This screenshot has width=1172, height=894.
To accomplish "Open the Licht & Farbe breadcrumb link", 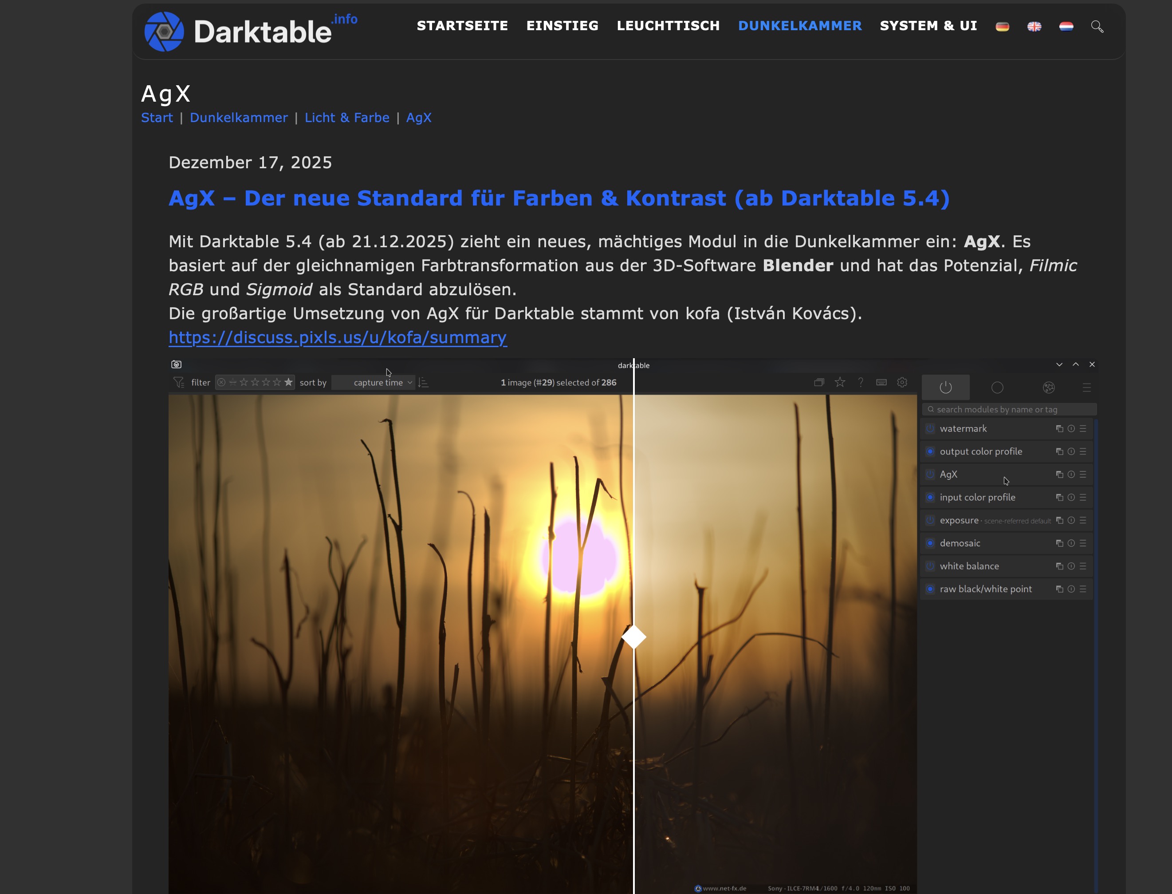I will [347, 118].
